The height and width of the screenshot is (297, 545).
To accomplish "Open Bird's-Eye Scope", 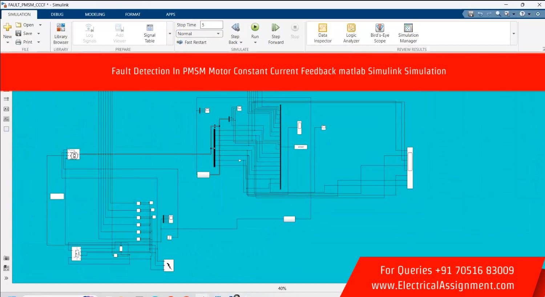I will (x=380, y=33).
